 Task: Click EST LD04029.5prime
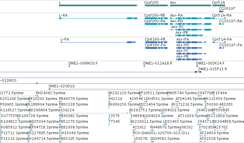pyautogui.click(x=175, y=110)
